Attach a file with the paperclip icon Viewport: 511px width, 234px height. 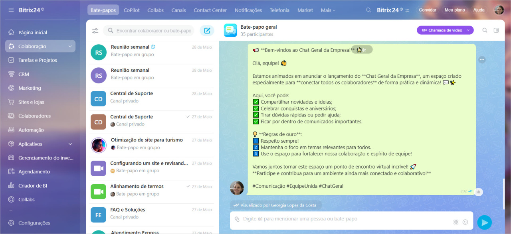[237, 219]
